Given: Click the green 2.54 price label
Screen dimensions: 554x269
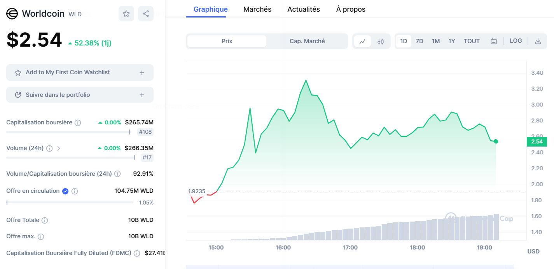Looking at the screenshot, I should point(537,141).
